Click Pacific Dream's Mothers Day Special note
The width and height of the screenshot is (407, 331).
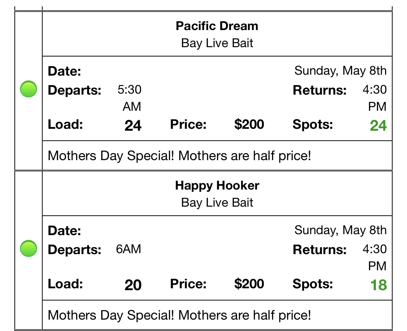[x=179, y=156]
